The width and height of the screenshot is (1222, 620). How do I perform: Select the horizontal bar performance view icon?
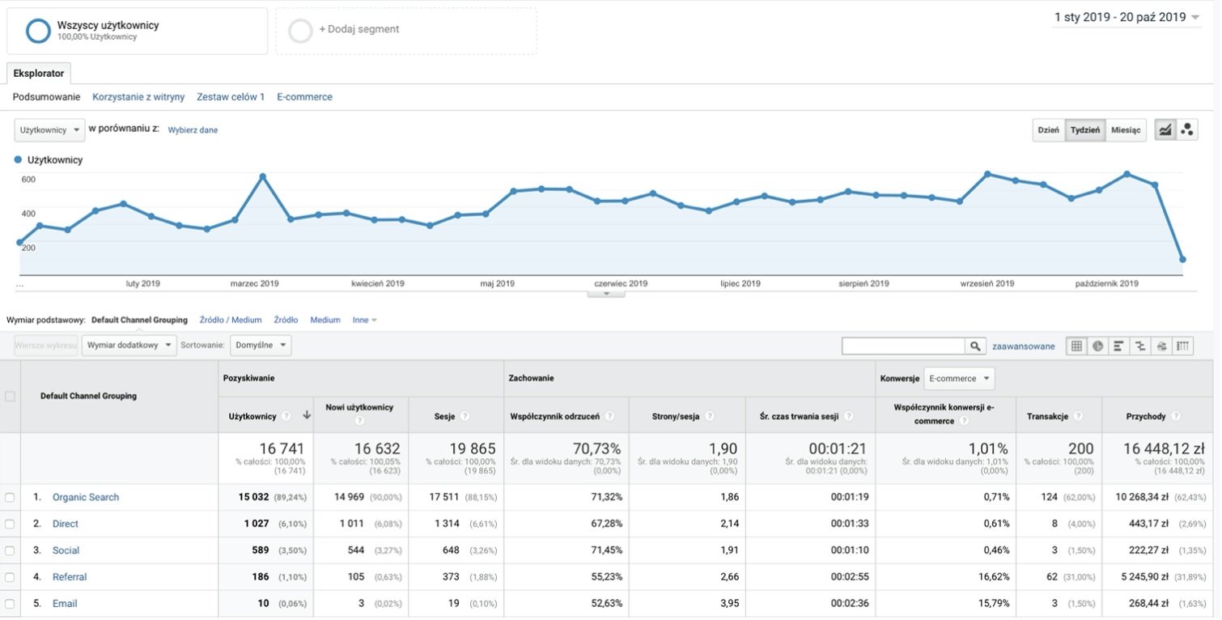pos(1119,346)
